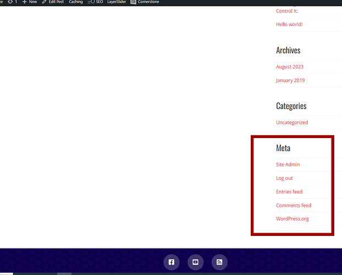Click the Cornerstone logo icon in admin bar
Image resolution: width=342 pixels, height=275 pixels.
tap(133, 2)
